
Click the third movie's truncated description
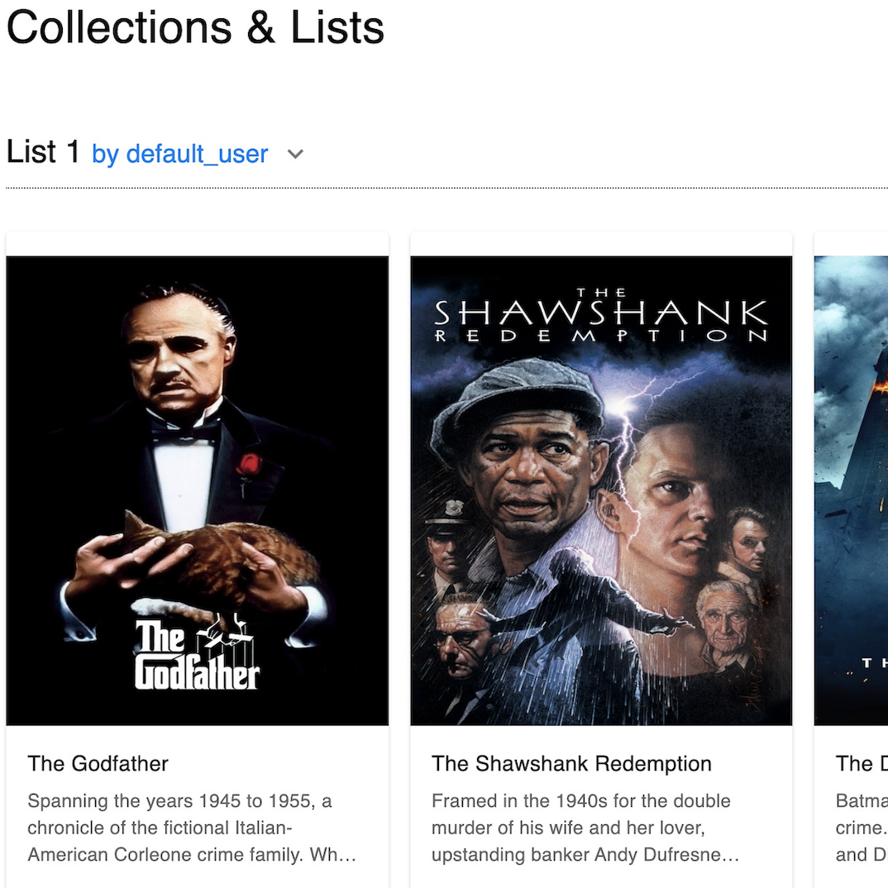pos(862,828)
